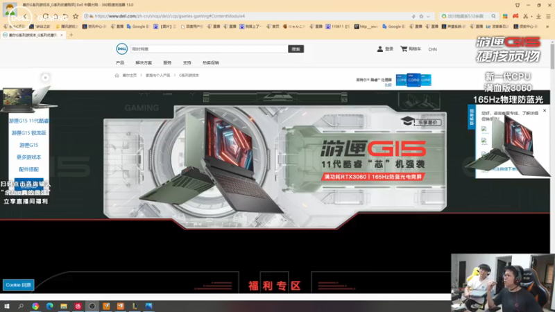The width and height of the screenshot is (555, 312).
Task: Click the star icon inside the address bar
Action: pos(421,16)
